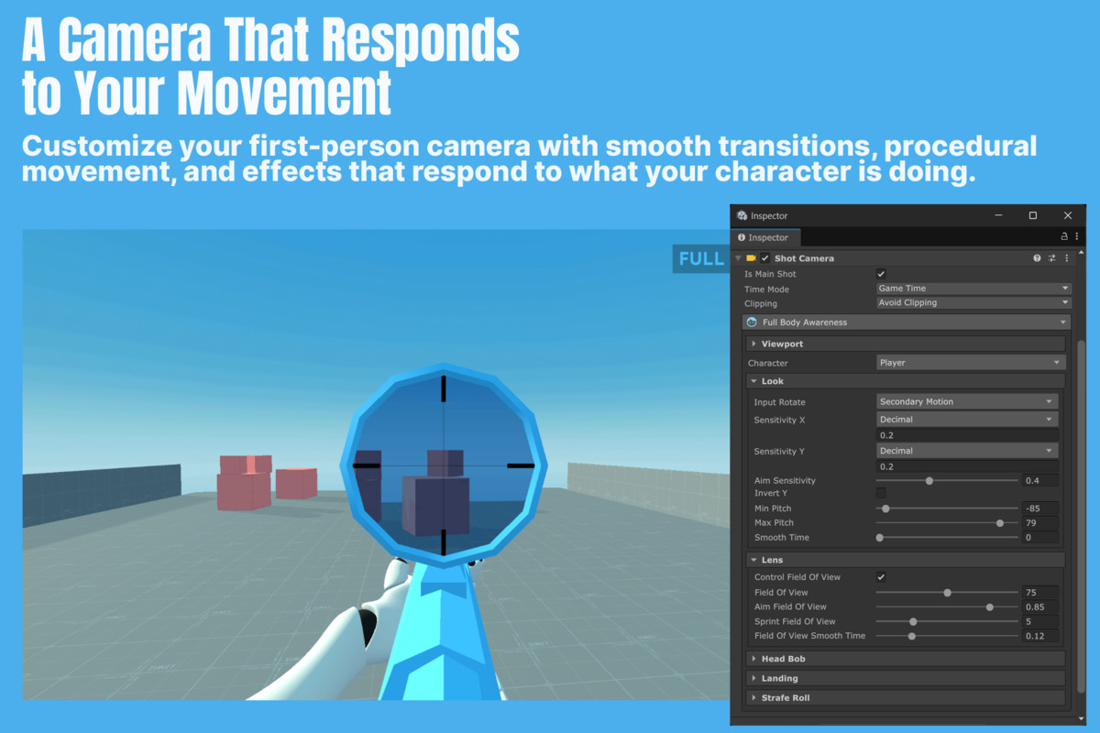Click the Max Pitch slider
The width and height of the screenshot is (1100, 733).
pos(947,523)
